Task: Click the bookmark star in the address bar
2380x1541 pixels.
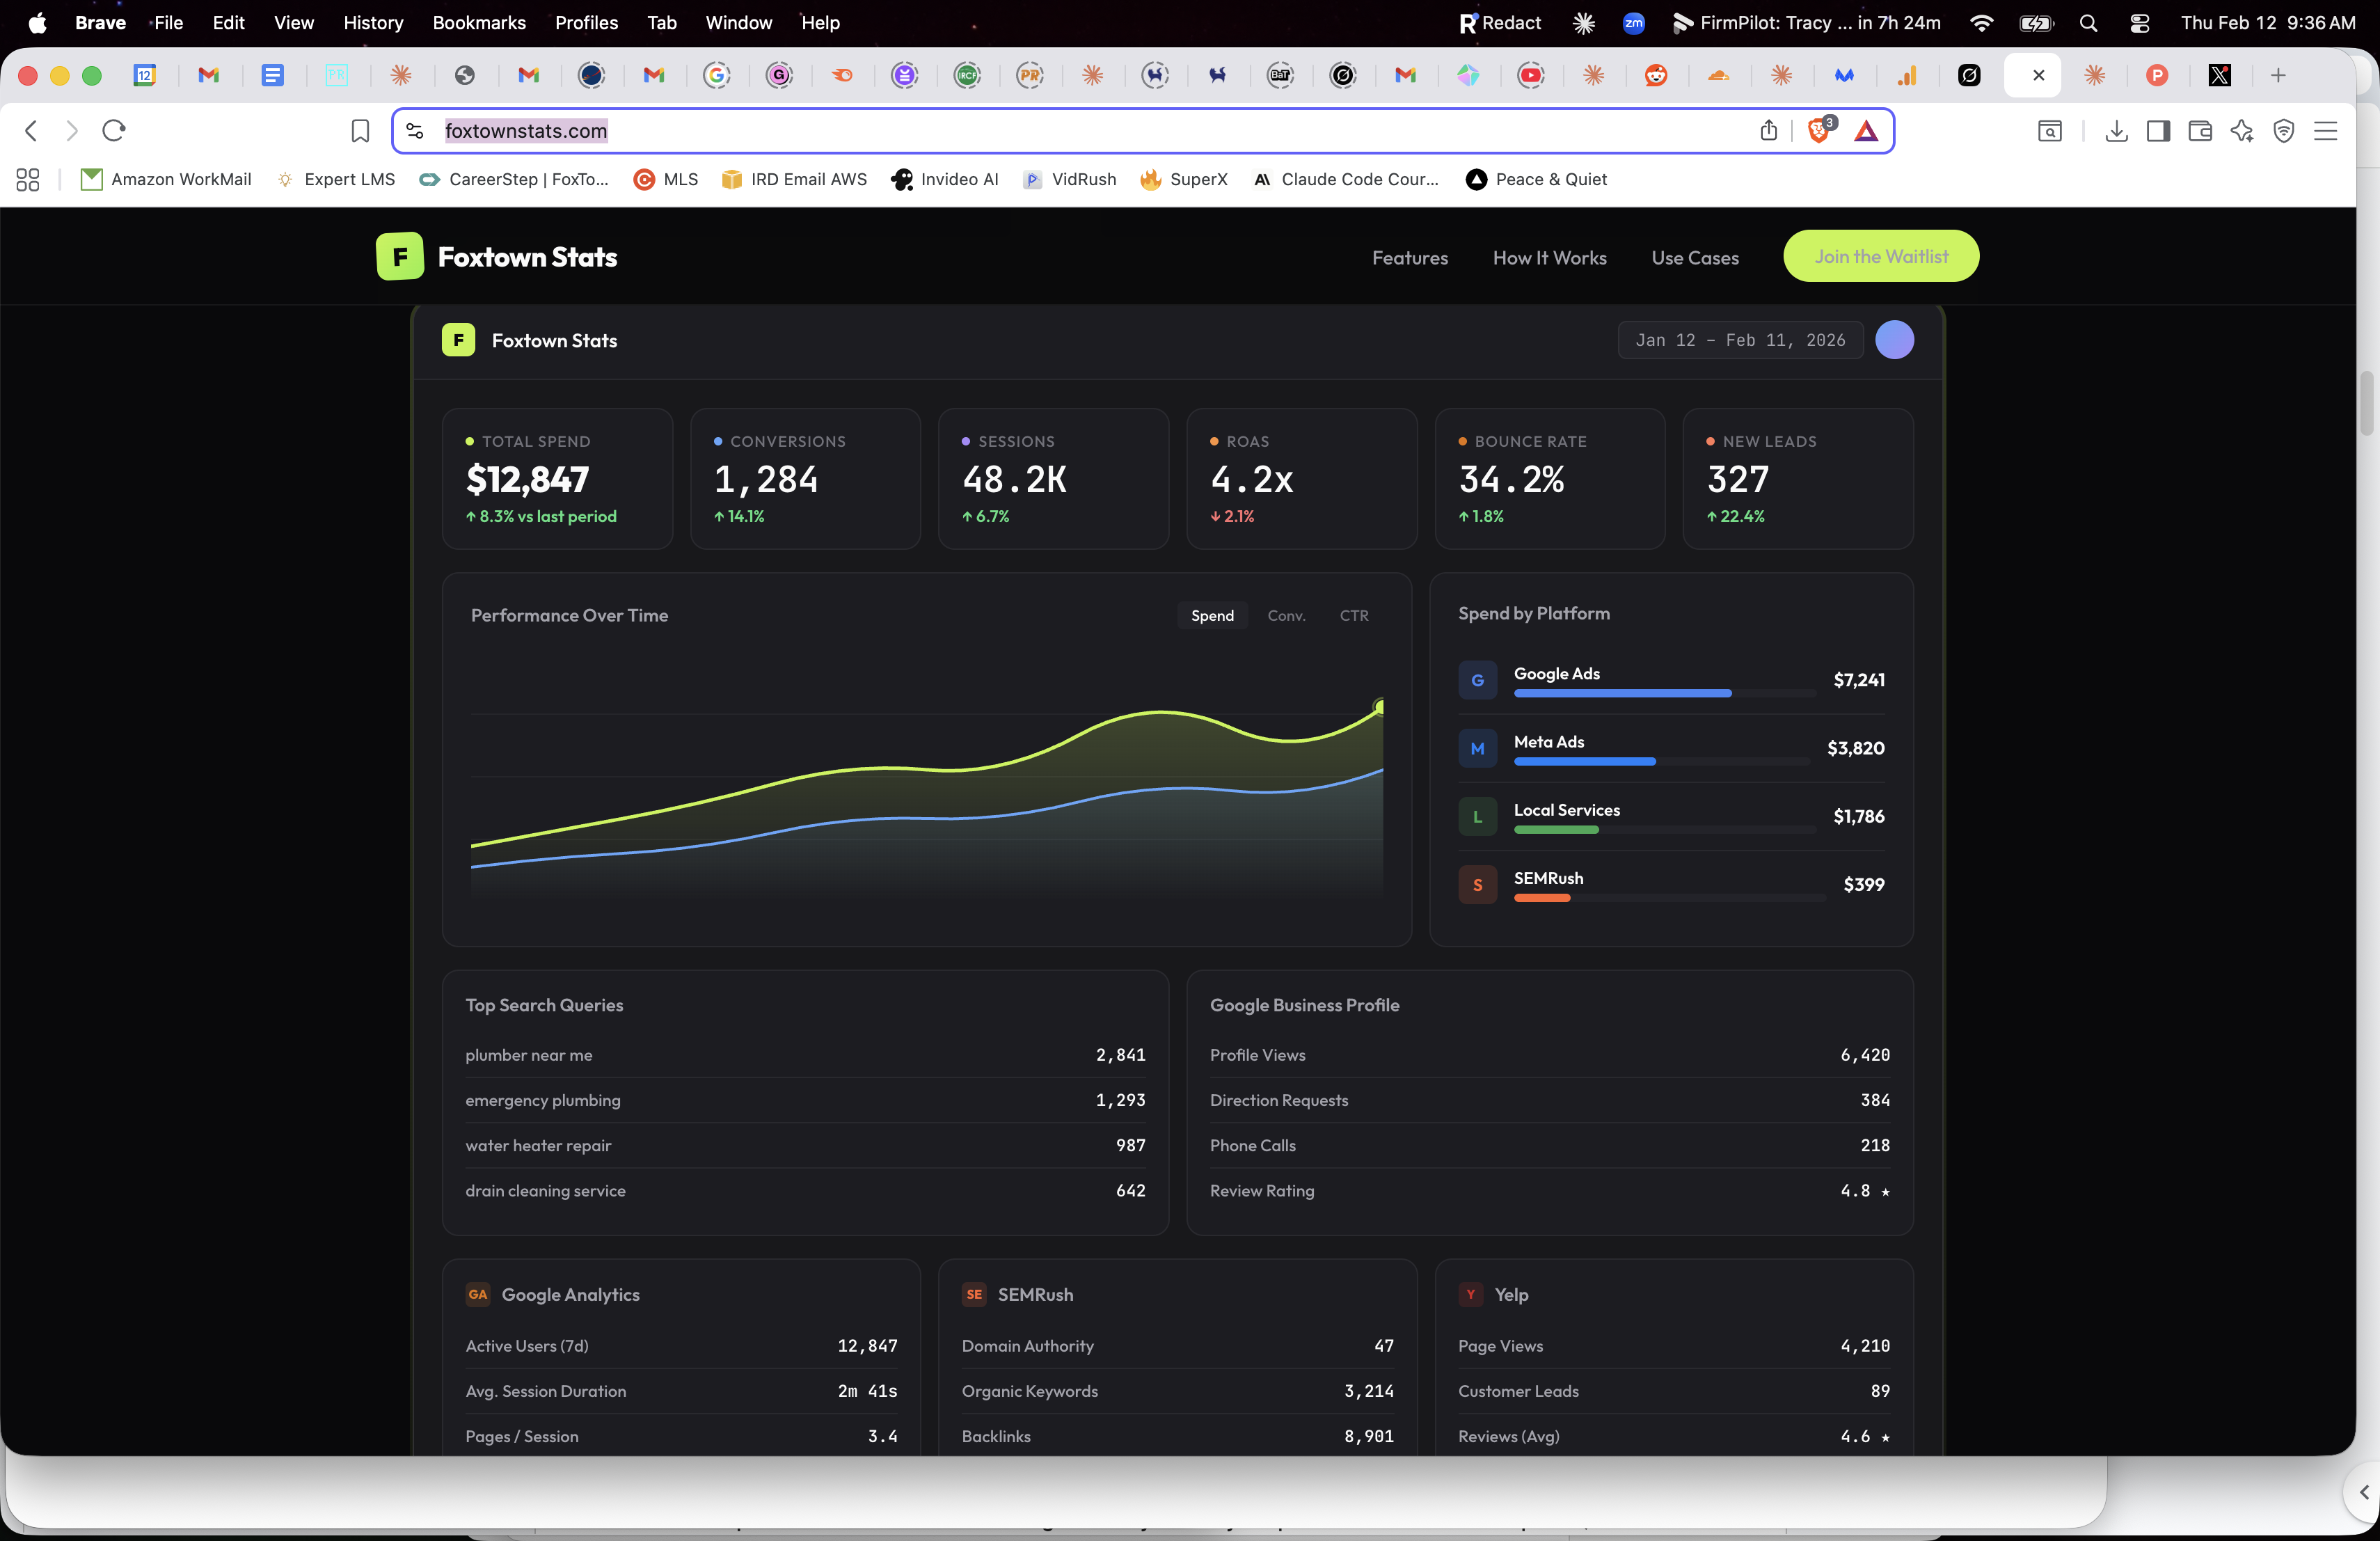Action: click(359, 131)
